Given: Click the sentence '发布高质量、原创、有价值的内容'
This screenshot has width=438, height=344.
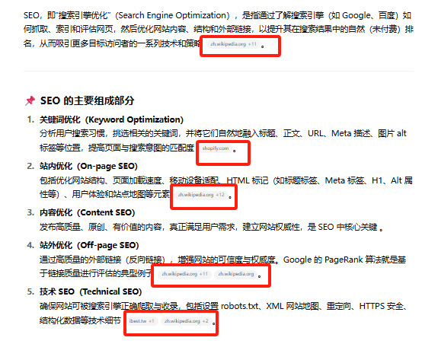Looking at the screenshot, I should pos(101,227).
